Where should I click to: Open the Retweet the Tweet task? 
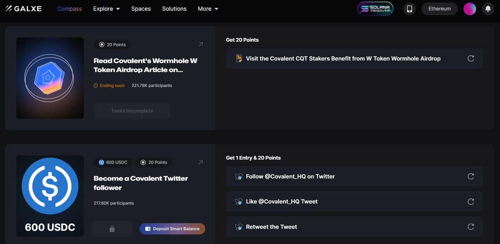tap(355, 227)
